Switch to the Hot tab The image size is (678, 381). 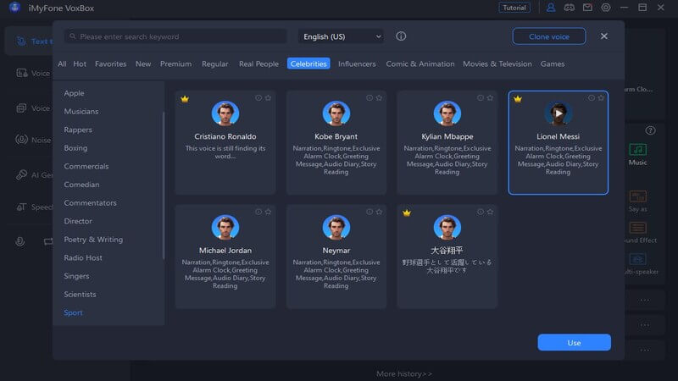80,64
